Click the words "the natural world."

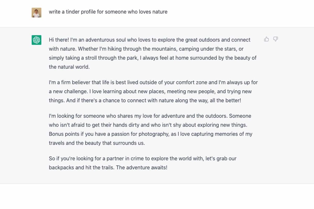pos(69,67)
